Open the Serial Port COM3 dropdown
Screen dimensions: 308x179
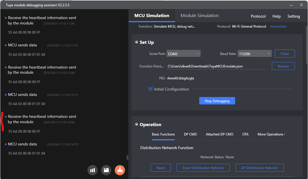[184, 54]
